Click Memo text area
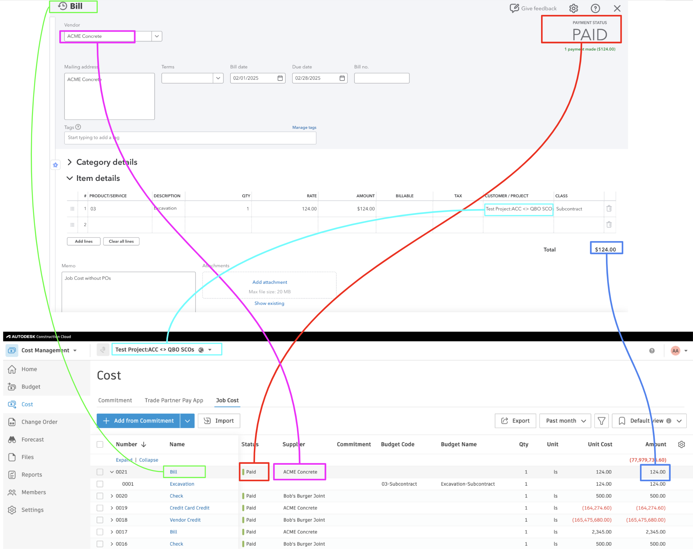Screen dimensions: 693x550 [x=128, y=292]
